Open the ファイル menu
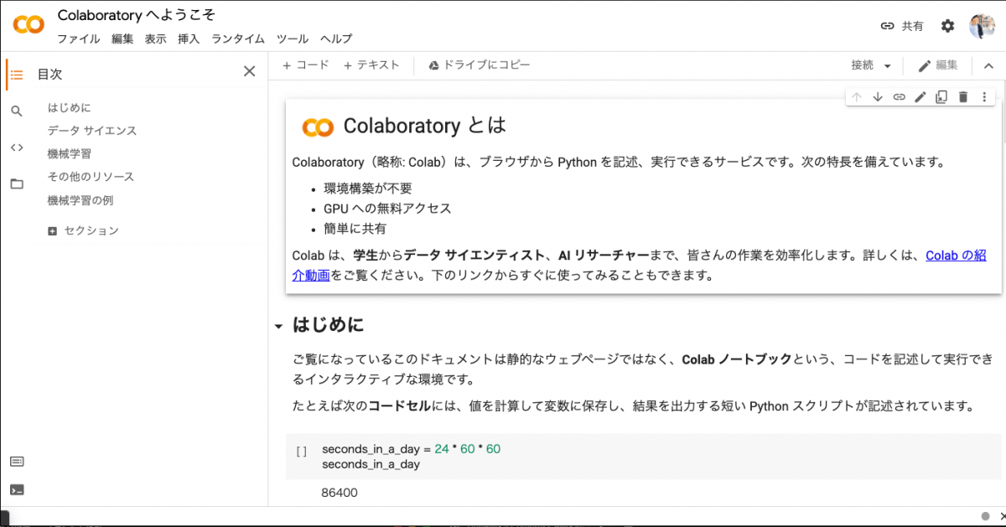 tap(79, 39)
